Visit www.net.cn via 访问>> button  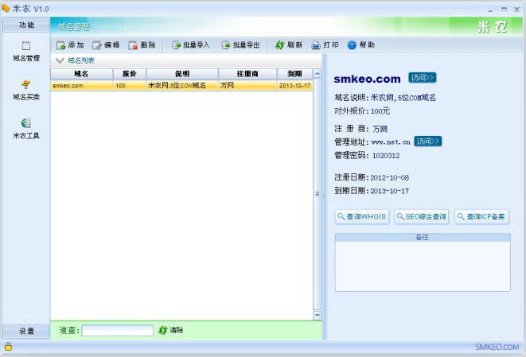427,142
